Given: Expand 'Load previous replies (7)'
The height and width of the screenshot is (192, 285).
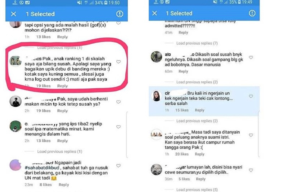Looking at the screenshot, I should point(197,43).
